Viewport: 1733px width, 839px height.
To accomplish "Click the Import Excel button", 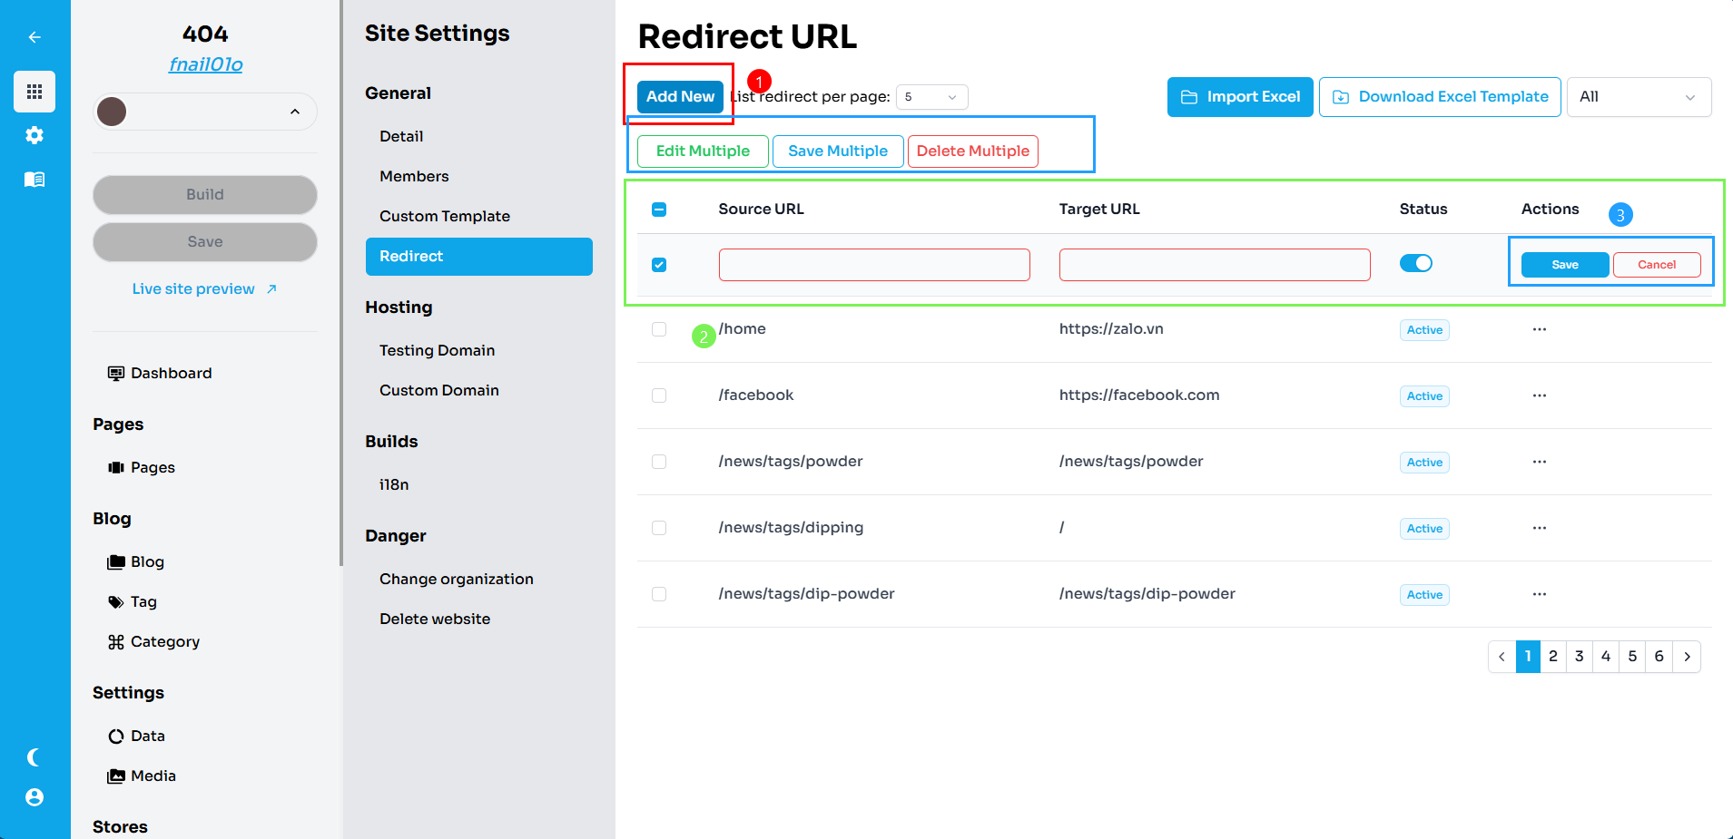I will tap(1239, 97).
